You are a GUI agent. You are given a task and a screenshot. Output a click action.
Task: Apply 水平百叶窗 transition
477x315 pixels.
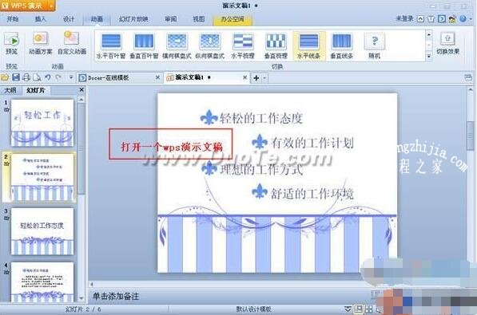point(111,46)
